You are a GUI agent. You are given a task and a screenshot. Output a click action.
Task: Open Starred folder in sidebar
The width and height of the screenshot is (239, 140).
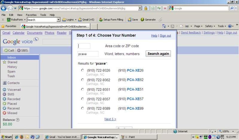12,62
